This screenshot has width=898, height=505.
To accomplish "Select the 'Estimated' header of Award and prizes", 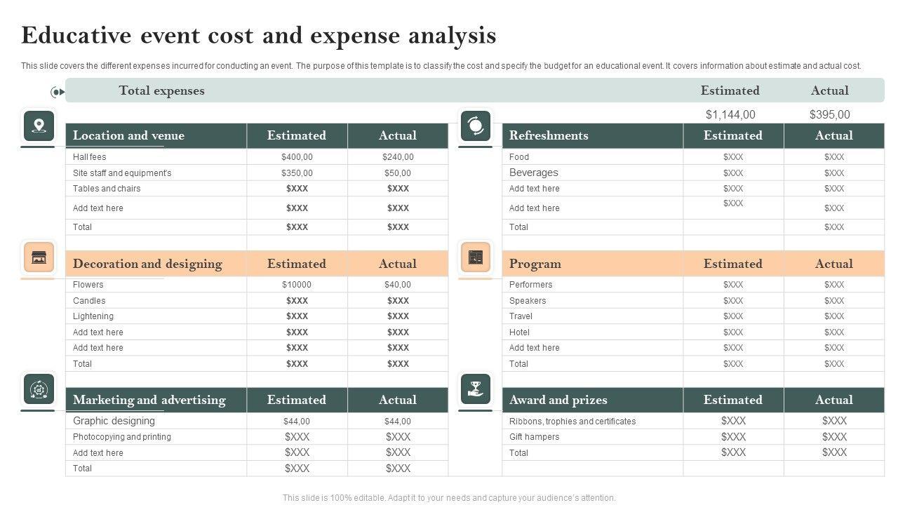I will point(733,400).
